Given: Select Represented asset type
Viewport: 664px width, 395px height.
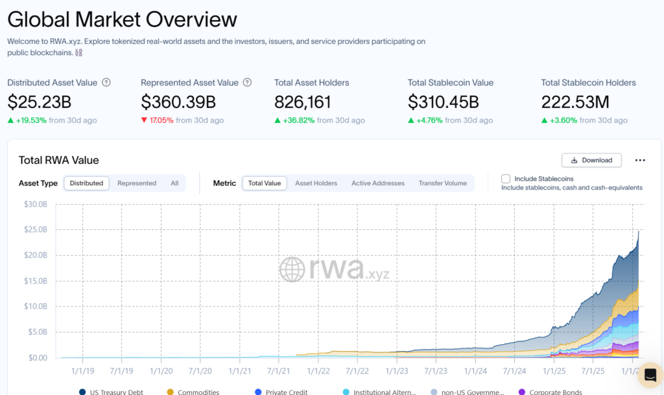Looking at the screenshot, I should pyautogui.click(x=136, y=183).
